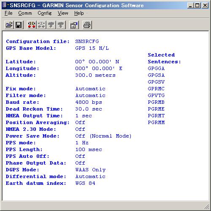211x211 pixels.
Task: Open sensor configuration properties icon
Action: (74, 25)
